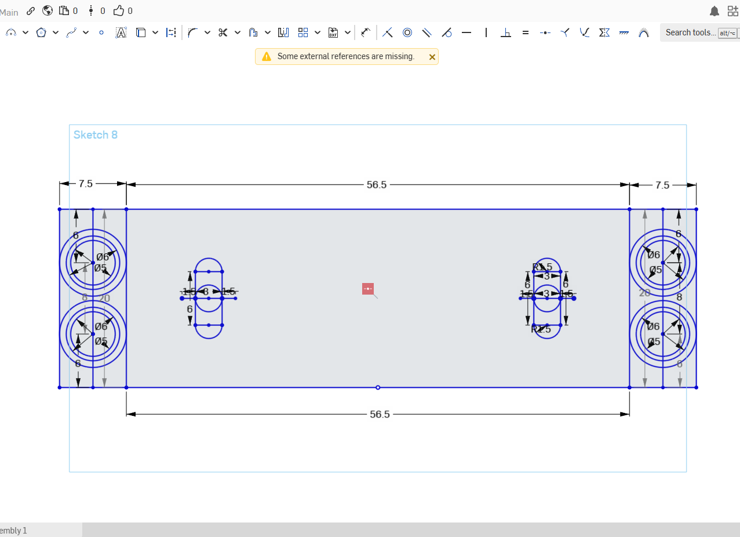The image size is (740, 537).
Task: Apply the coincident constraint
Action: click(388, 32)
